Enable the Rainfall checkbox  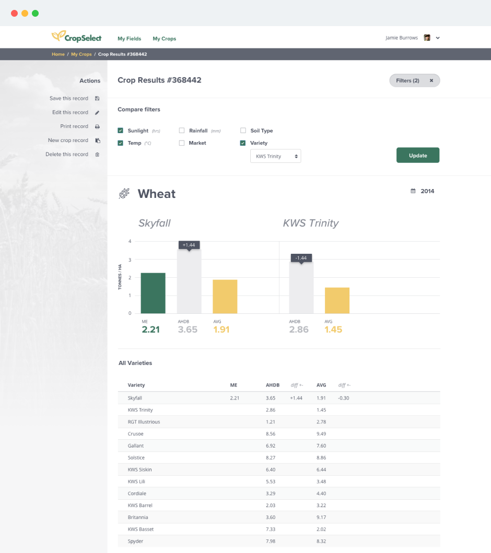pyautogui.click(x=182, y=131)
